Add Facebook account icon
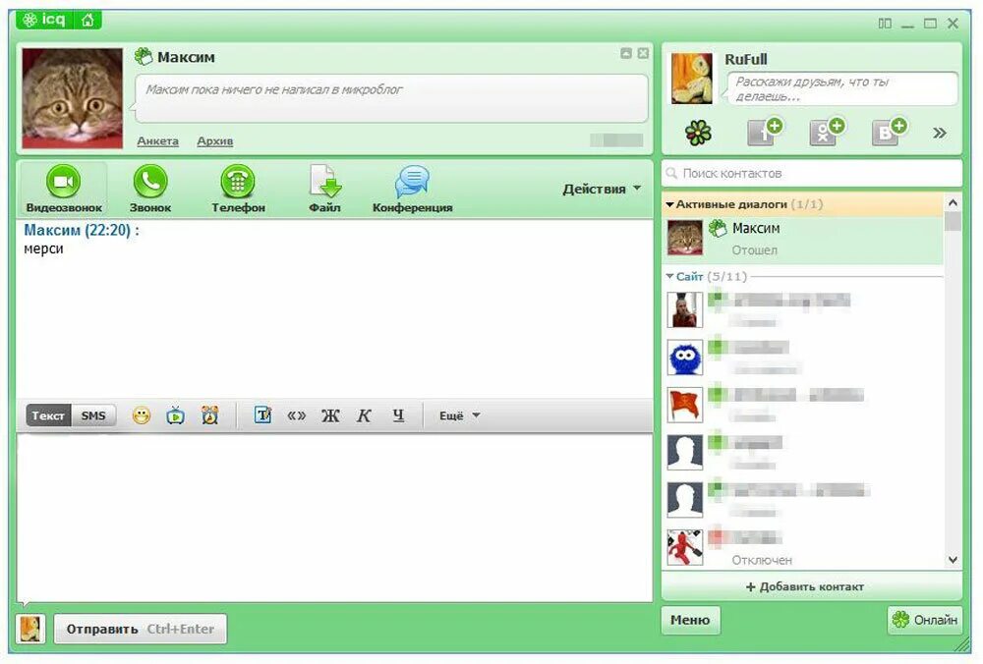This screenshot has width=983, height=664. click(x=764, y=132)
